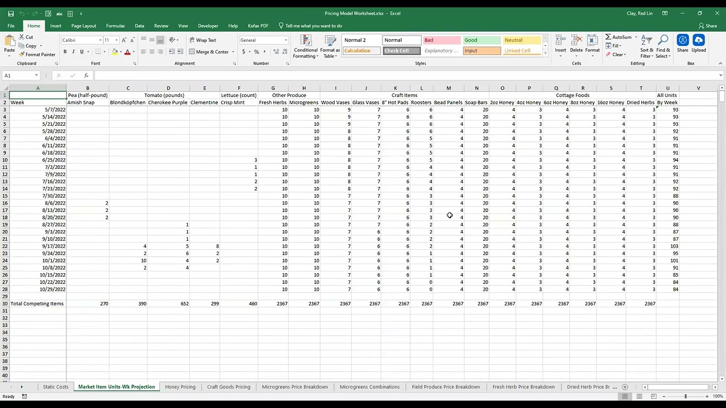Toggle underline formatting

[82, 52]
